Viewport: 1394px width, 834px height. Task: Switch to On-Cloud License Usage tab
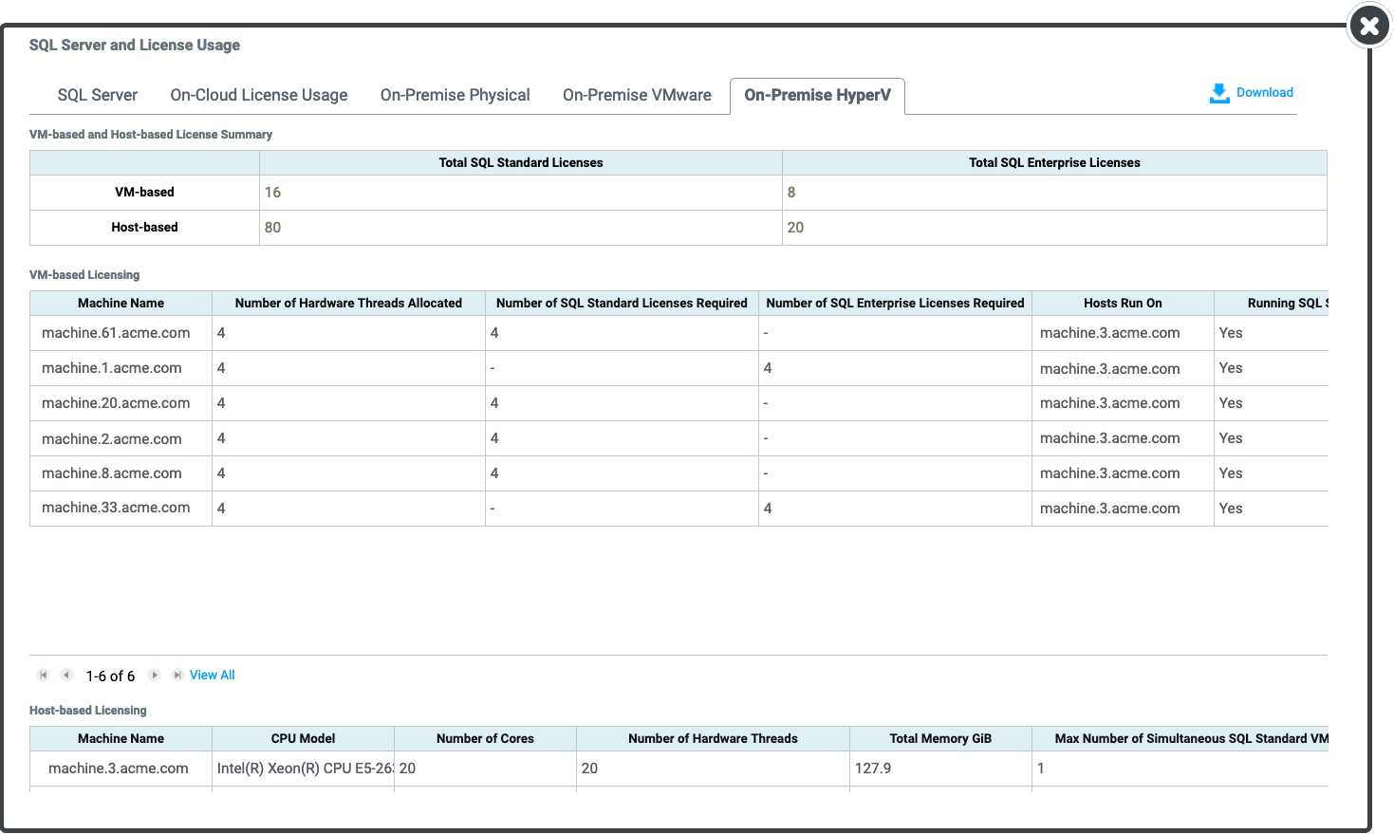[259, 95]
